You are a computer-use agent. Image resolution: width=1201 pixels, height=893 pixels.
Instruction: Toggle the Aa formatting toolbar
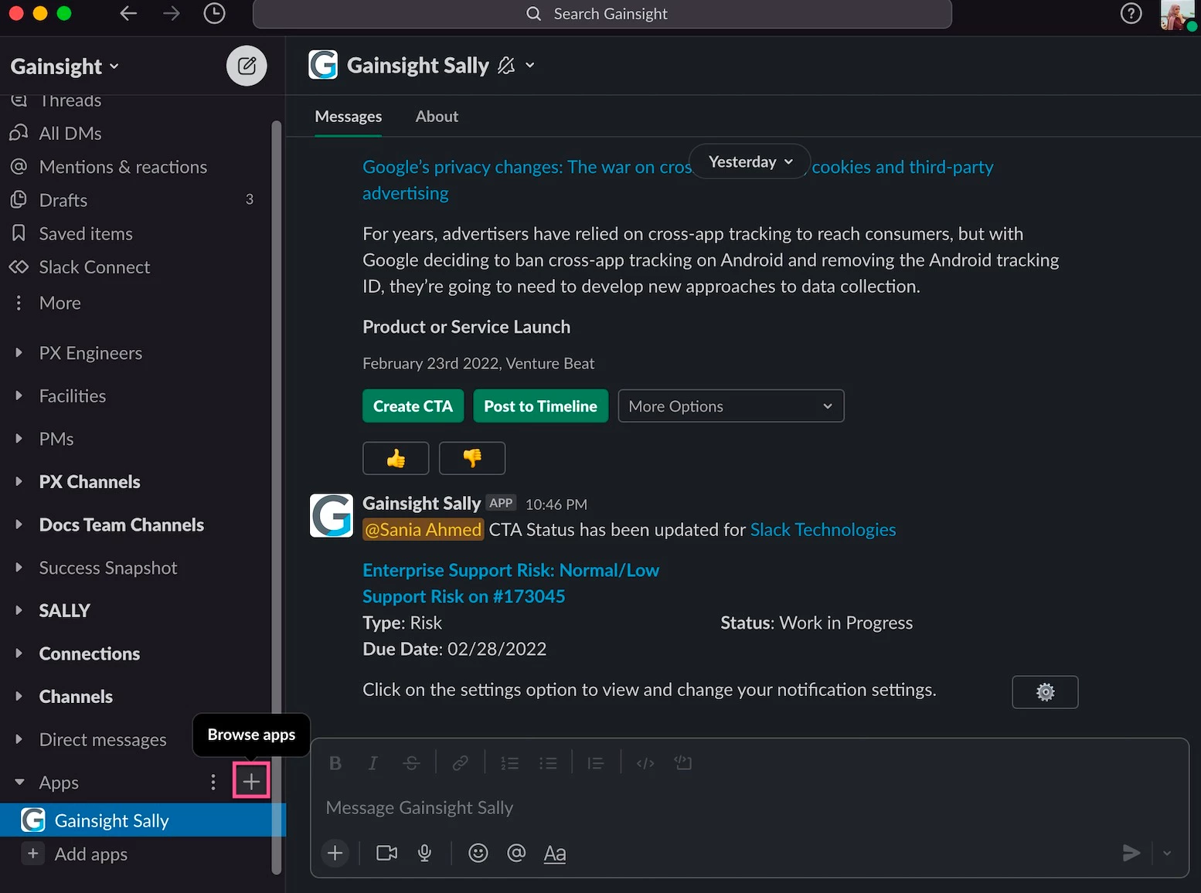point(555,854)
